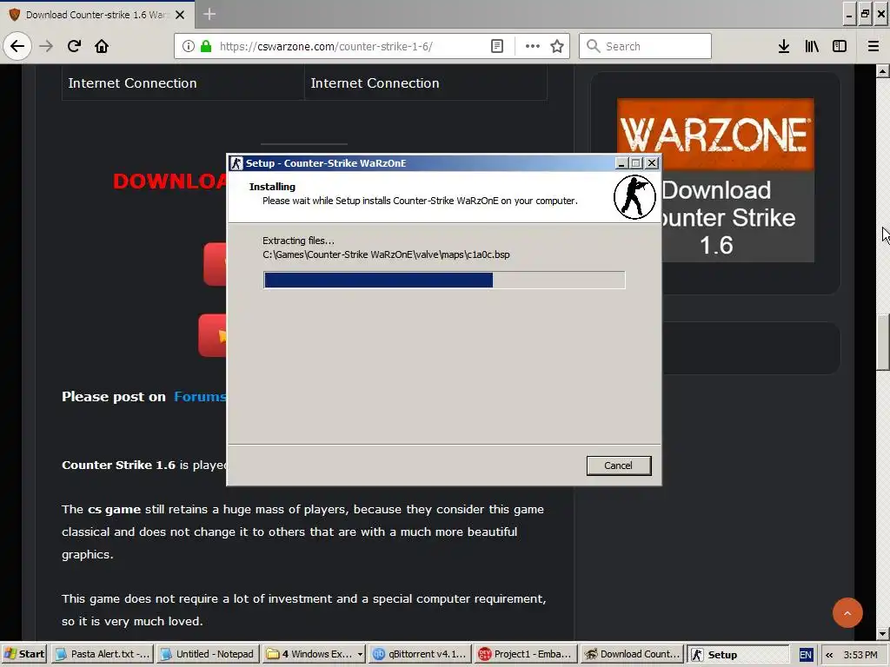The image size is (890, 667).
Task: Switch to Download Counter Firefox taskbar button
Action: pyautogui.click(x=632, y=654)
